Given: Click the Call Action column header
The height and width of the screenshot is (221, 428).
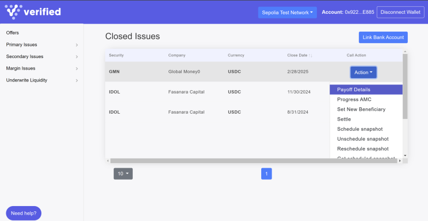Looking at the screenshot, I should 356,55.
